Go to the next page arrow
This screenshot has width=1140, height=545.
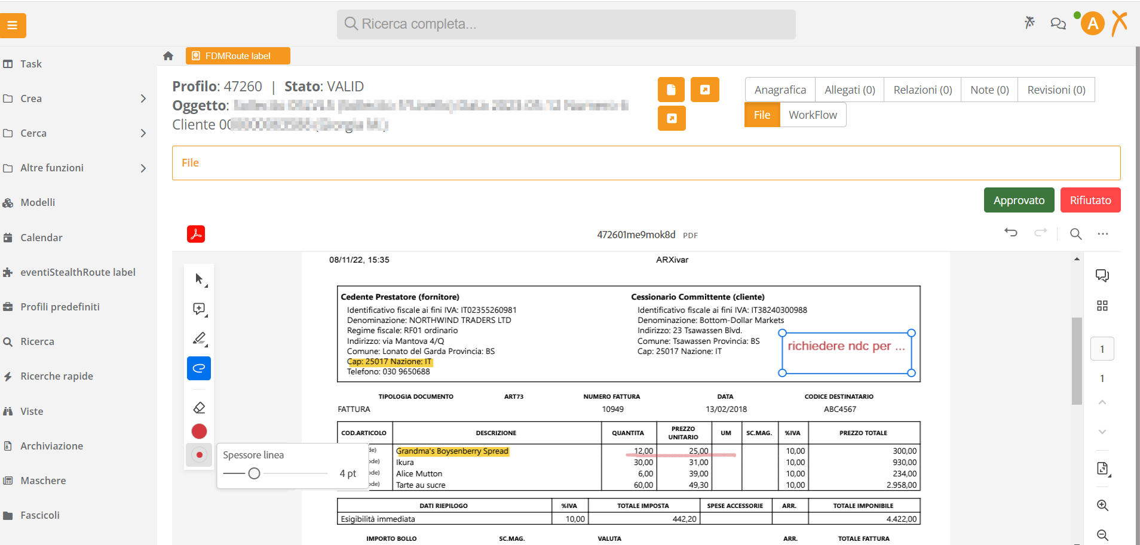coord(1102,432)
